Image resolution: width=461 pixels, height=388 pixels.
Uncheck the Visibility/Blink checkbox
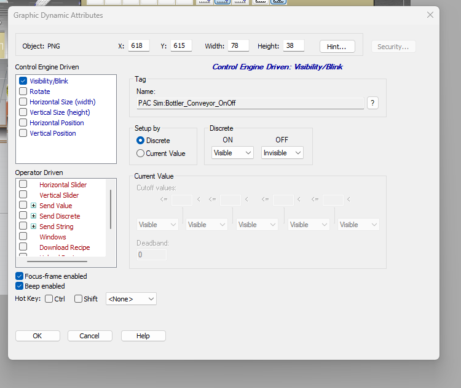click(23, 81)
